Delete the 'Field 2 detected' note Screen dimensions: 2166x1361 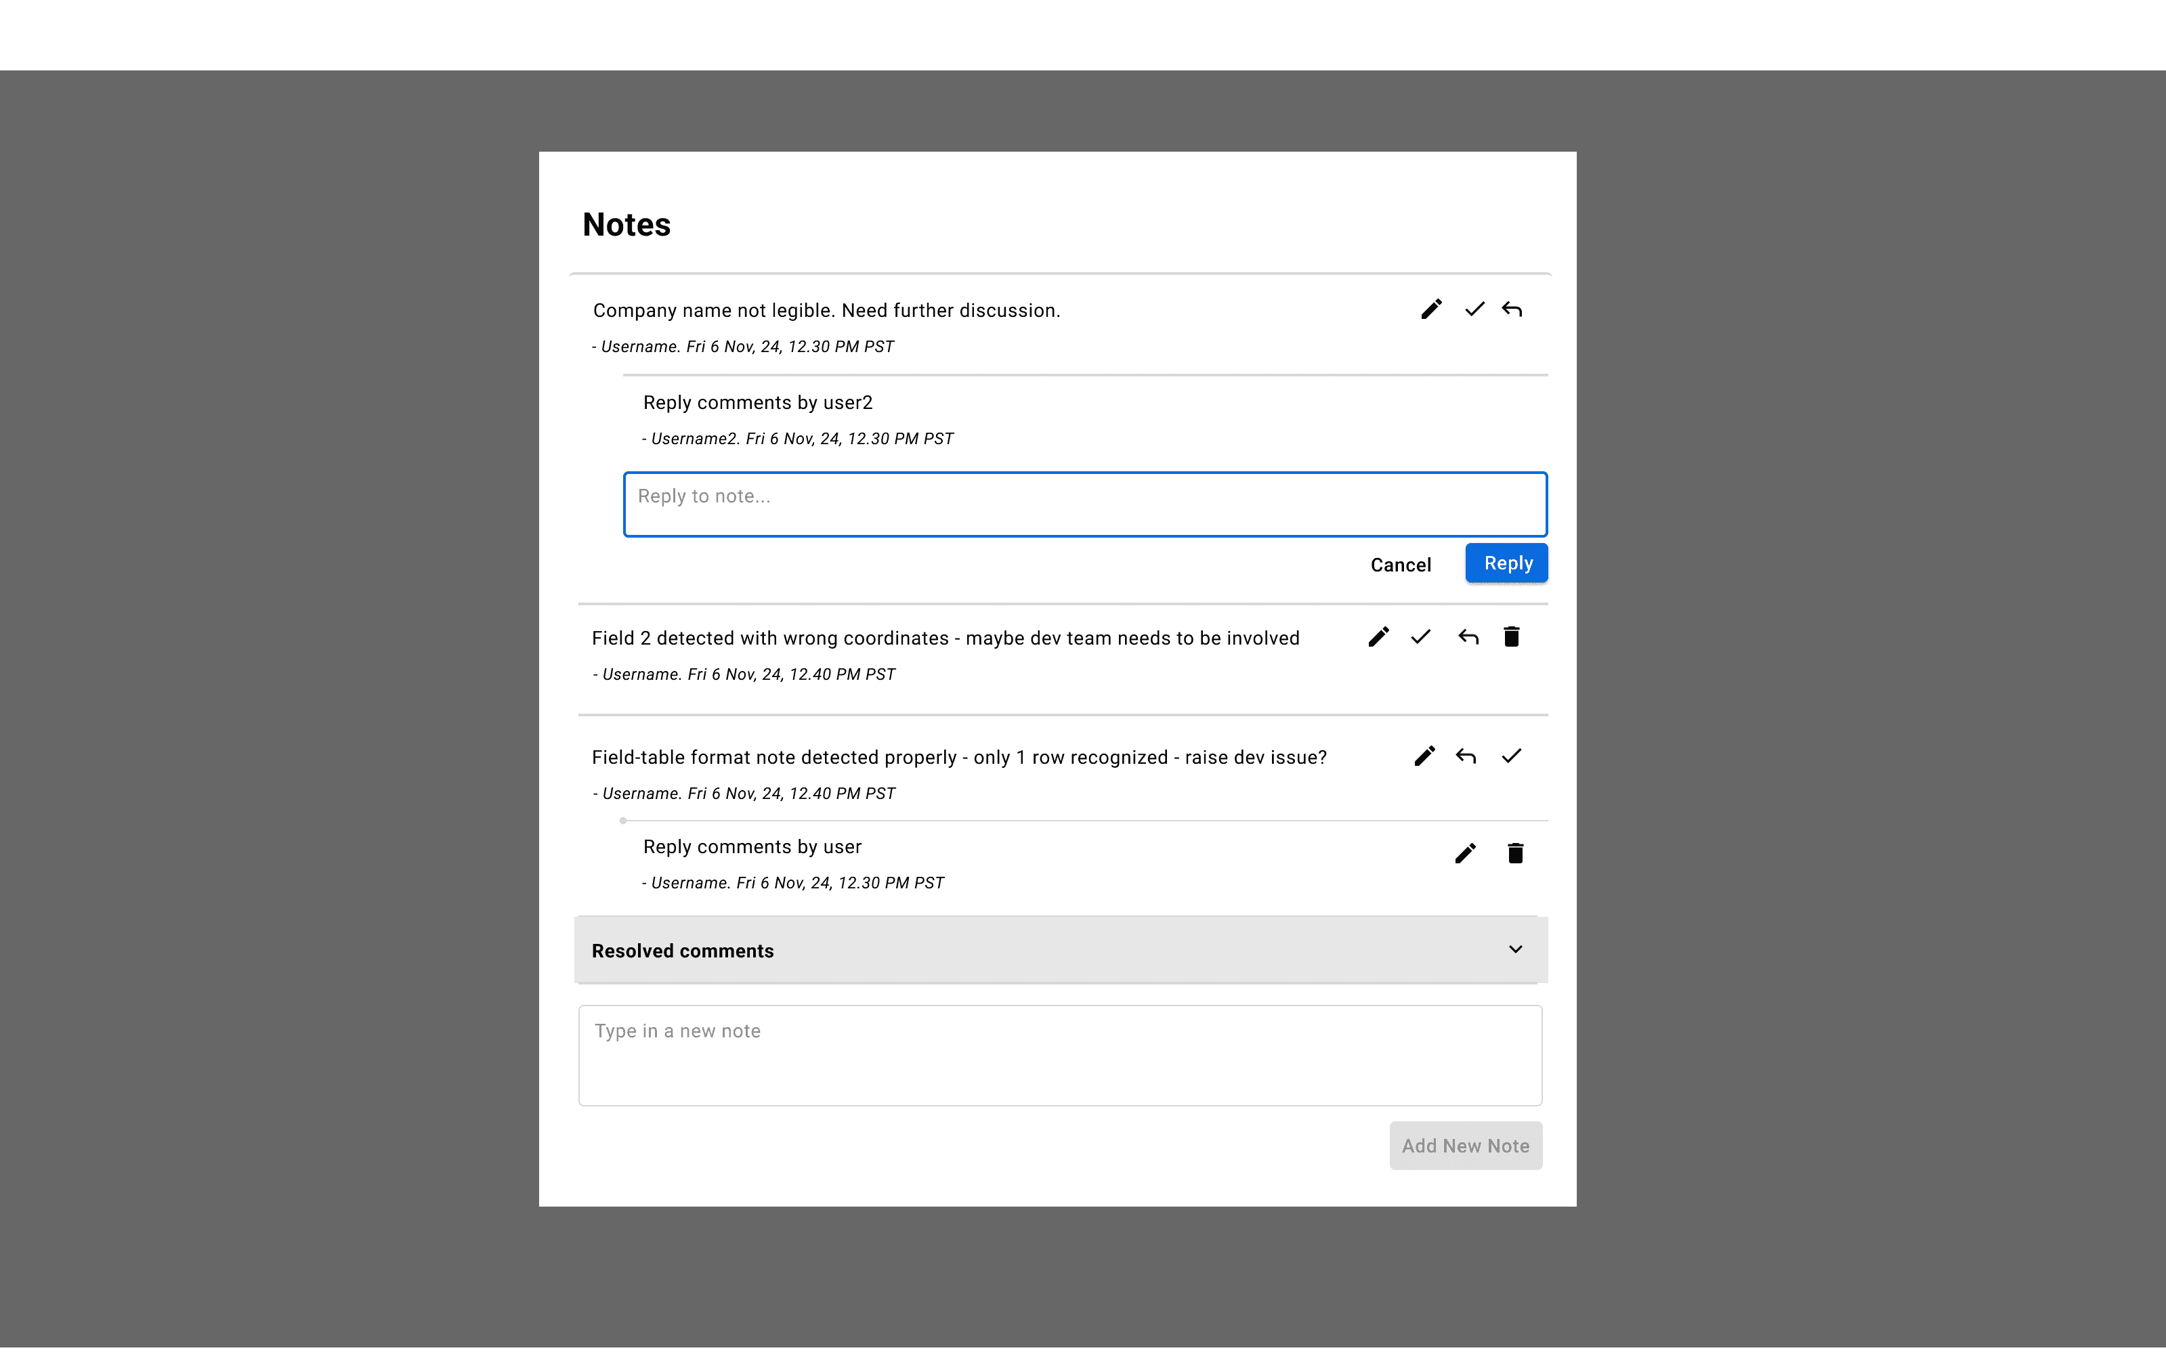coord(1511,637)
